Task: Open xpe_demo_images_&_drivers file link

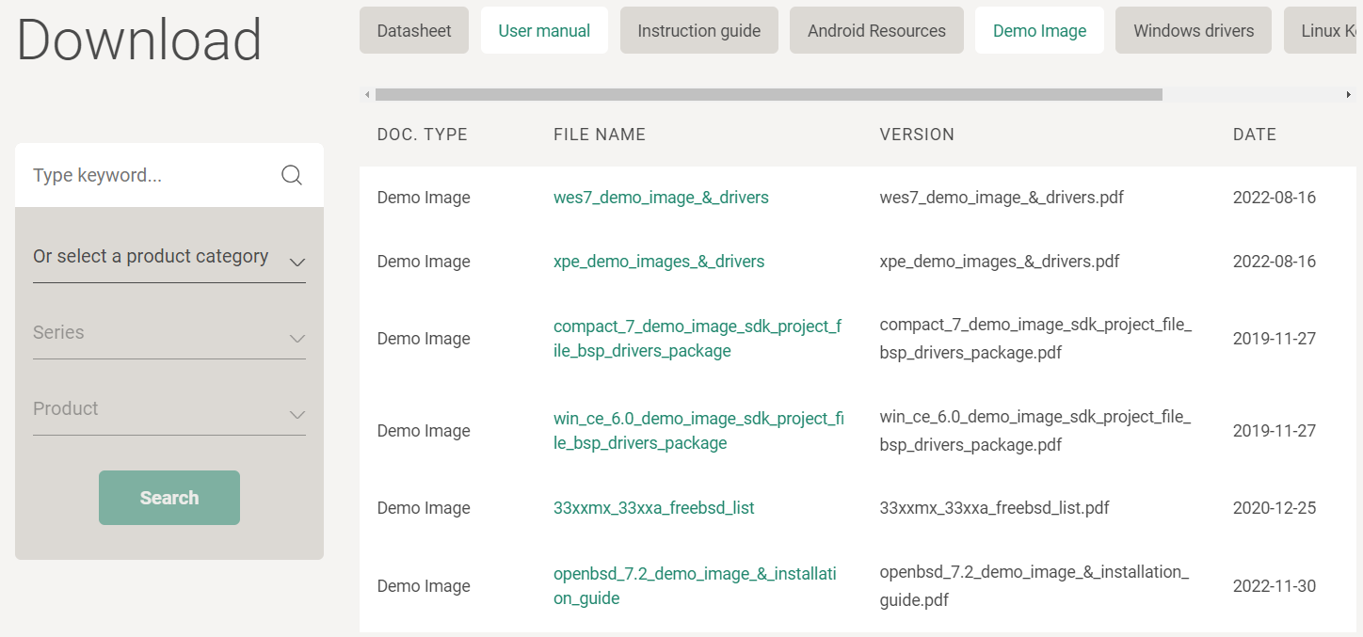Action: point(659,262)
